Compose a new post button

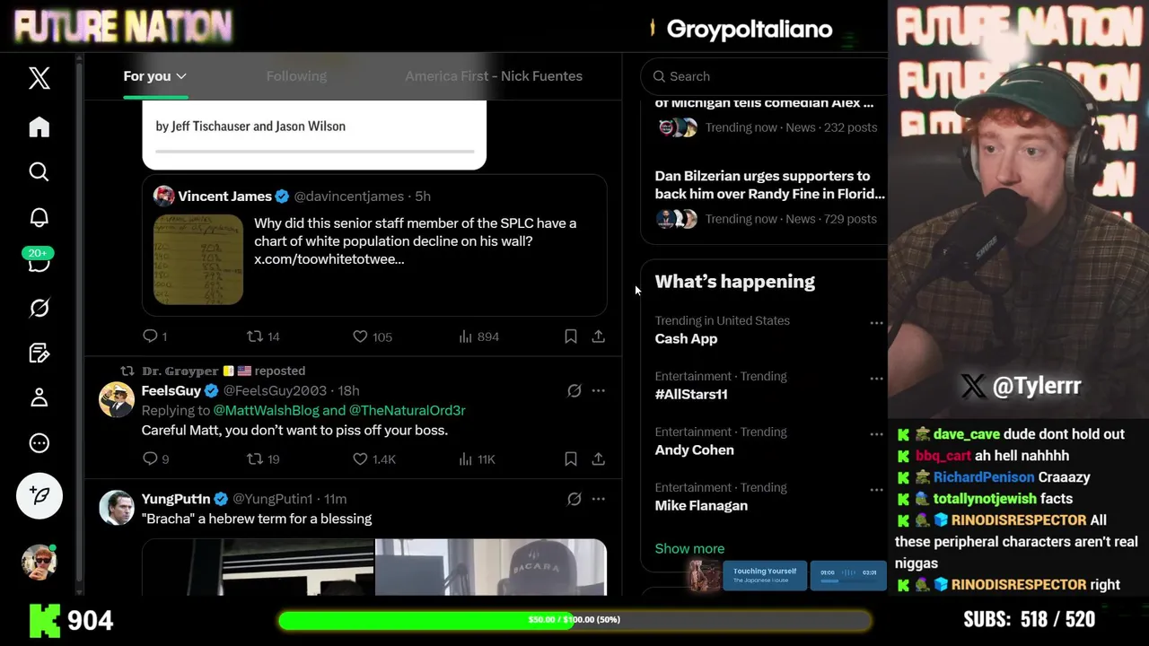click(x=39, y=495)
